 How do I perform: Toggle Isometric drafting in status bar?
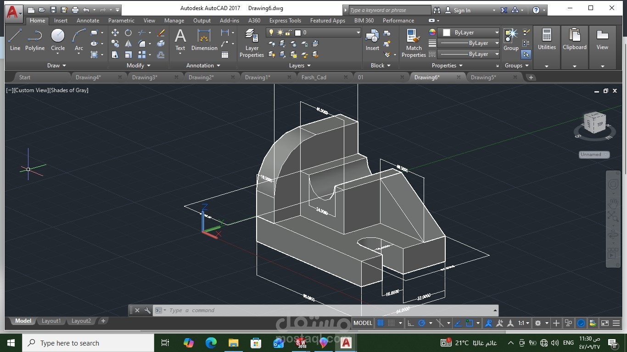coord(439,323)
